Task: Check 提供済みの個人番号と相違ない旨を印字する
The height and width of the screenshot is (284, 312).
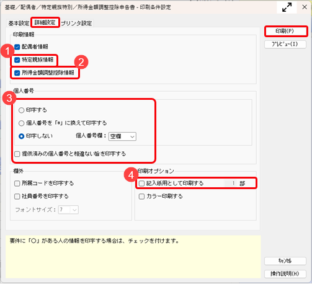Action: [x=17, y=154]
